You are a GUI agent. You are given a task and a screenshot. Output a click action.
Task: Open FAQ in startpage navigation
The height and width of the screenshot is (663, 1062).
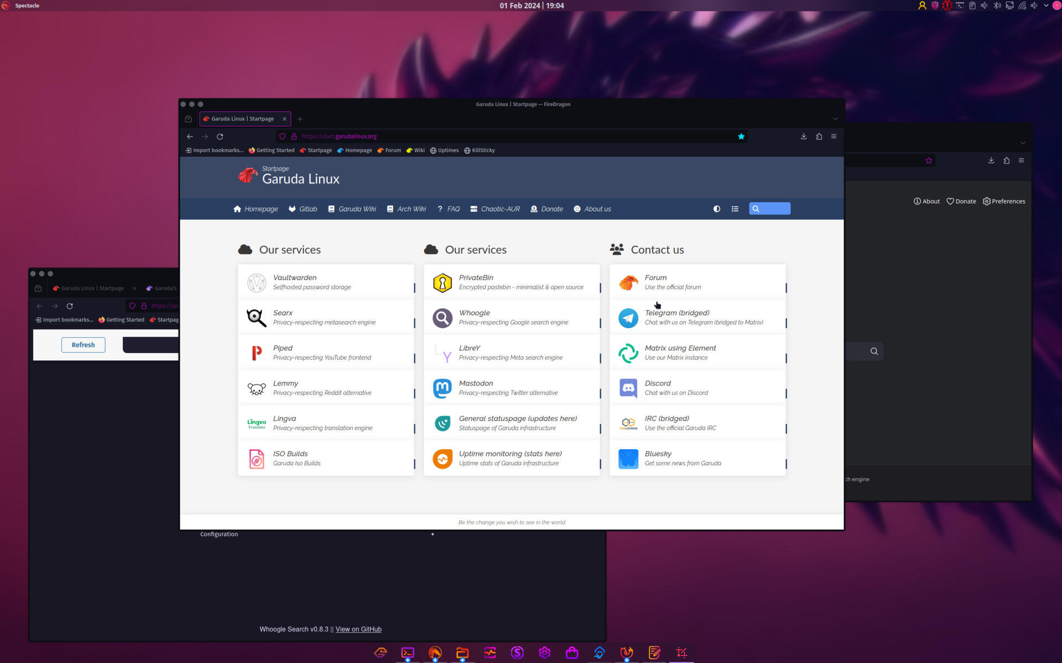(x=449, y=209)
